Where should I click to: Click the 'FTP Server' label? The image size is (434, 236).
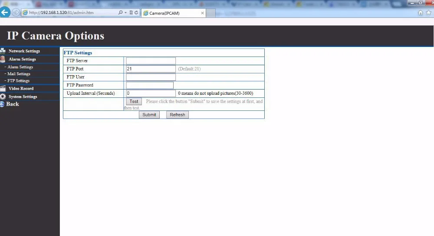(77, 61)
